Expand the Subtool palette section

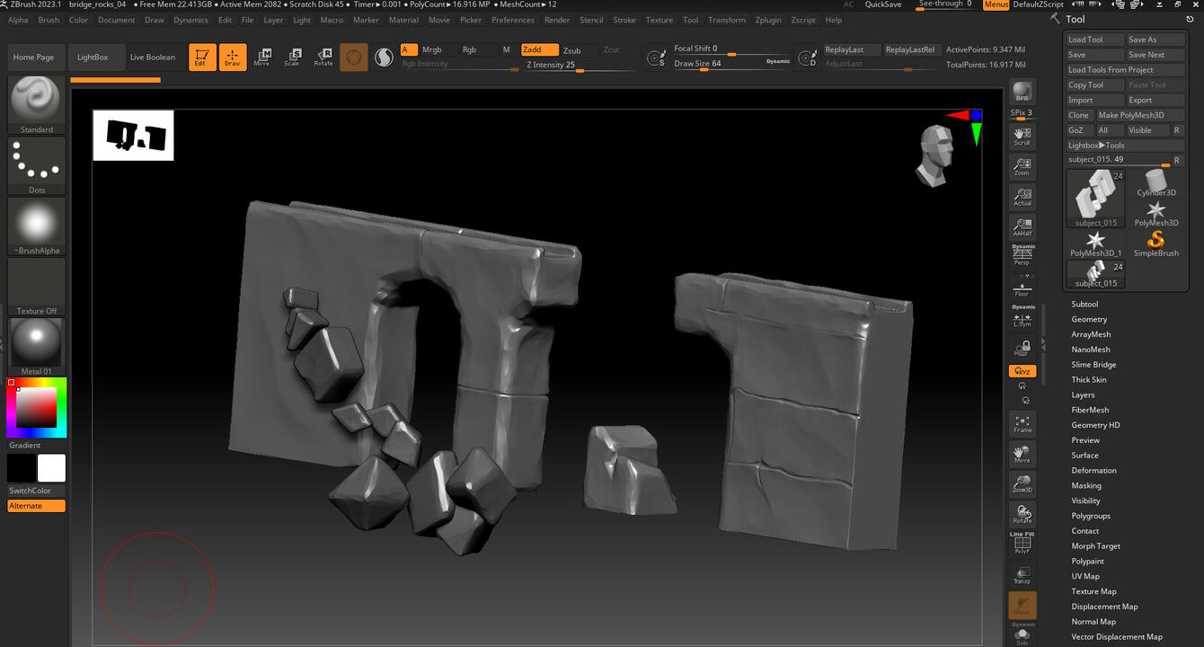(1084, 304)
